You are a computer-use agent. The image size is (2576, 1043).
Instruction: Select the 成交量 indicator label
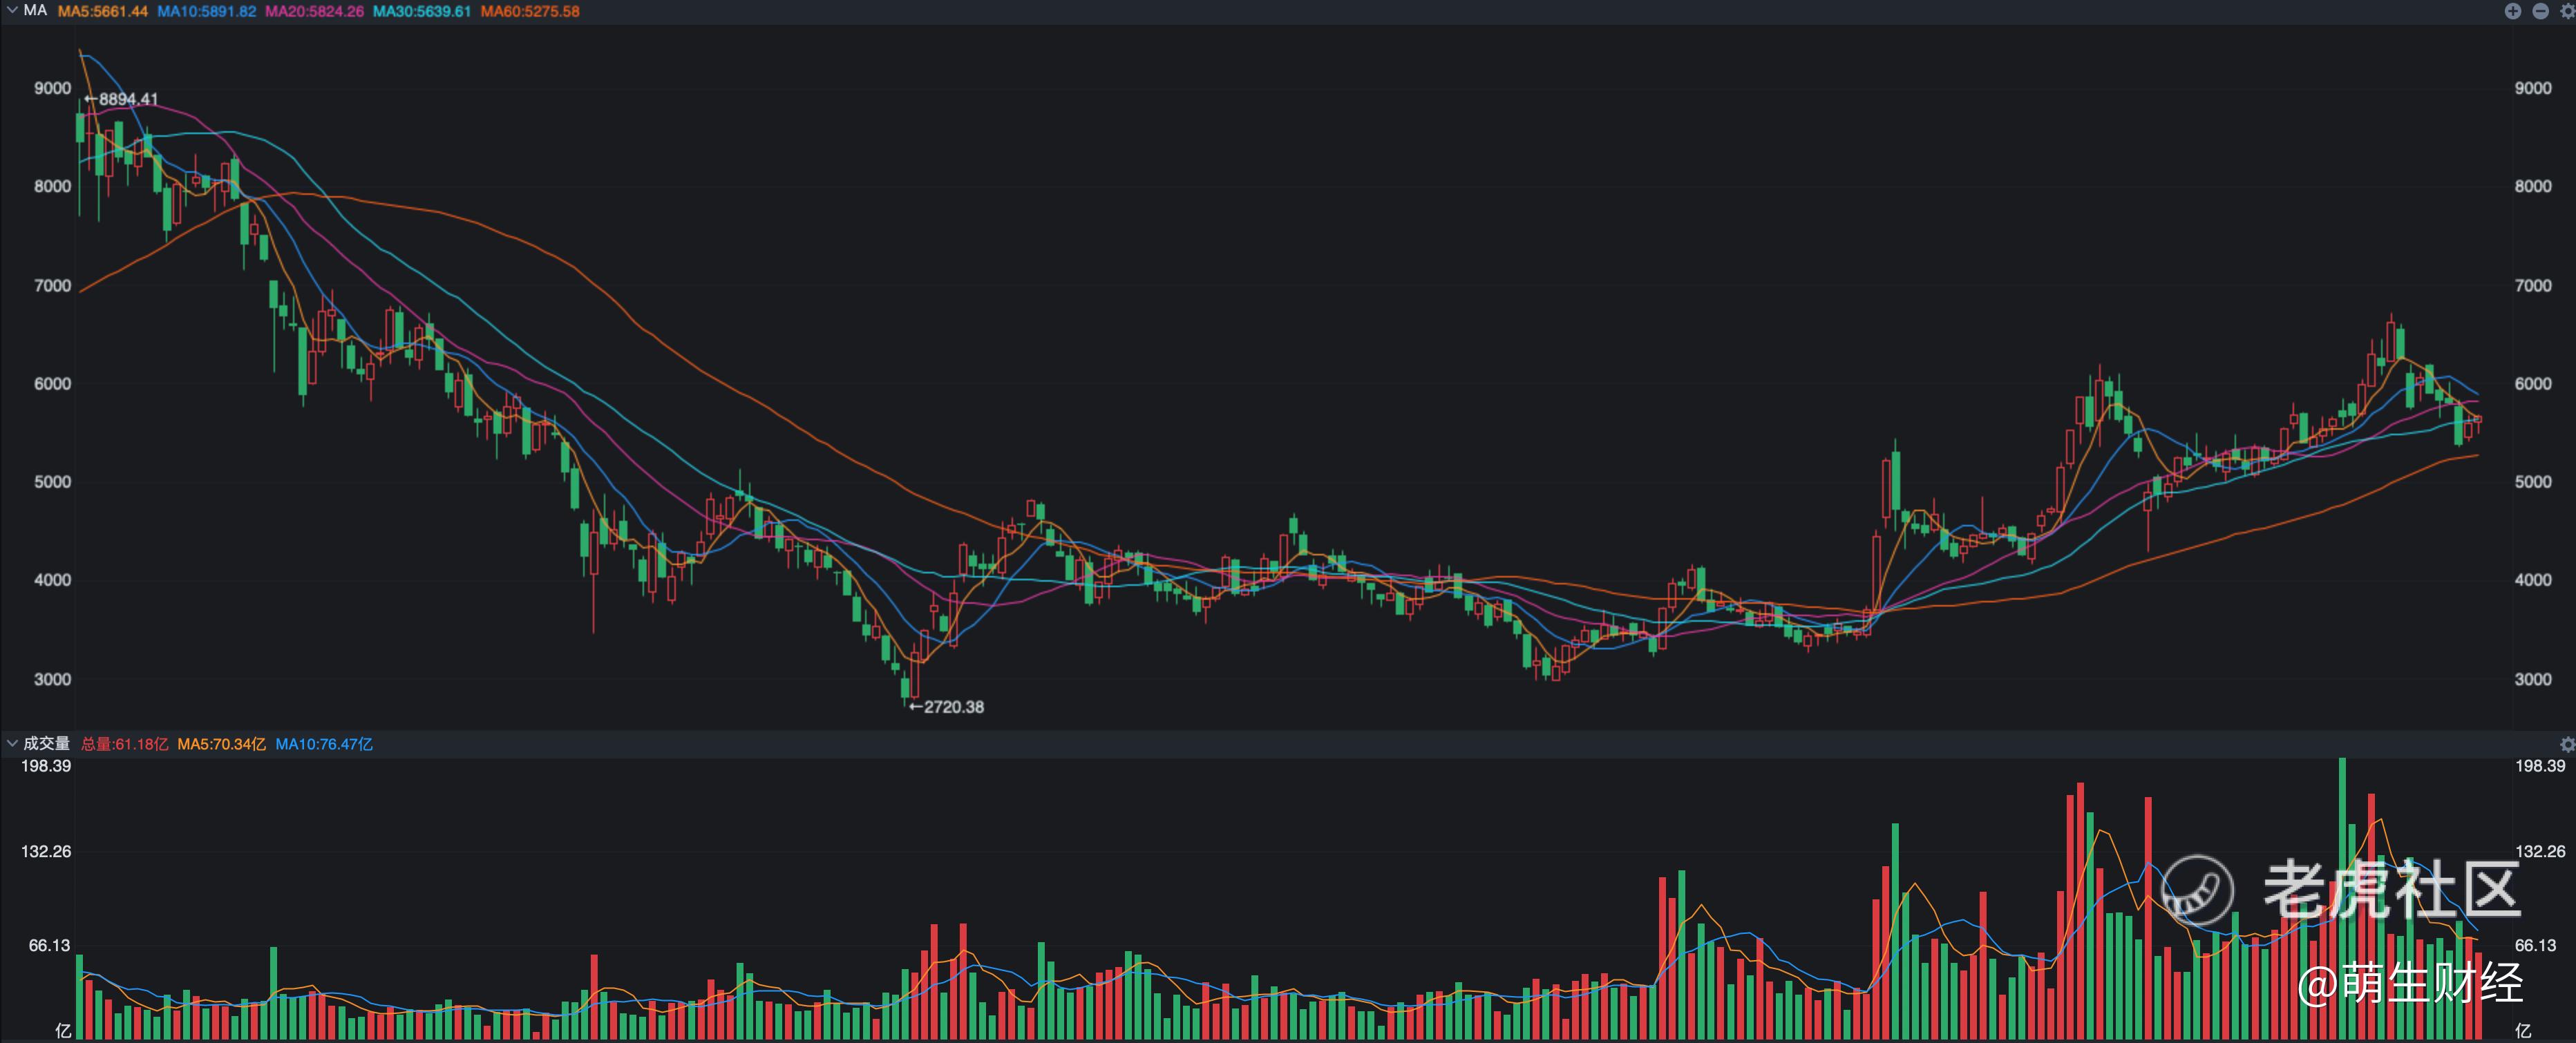pyautogui.click(x=46, y=743)
